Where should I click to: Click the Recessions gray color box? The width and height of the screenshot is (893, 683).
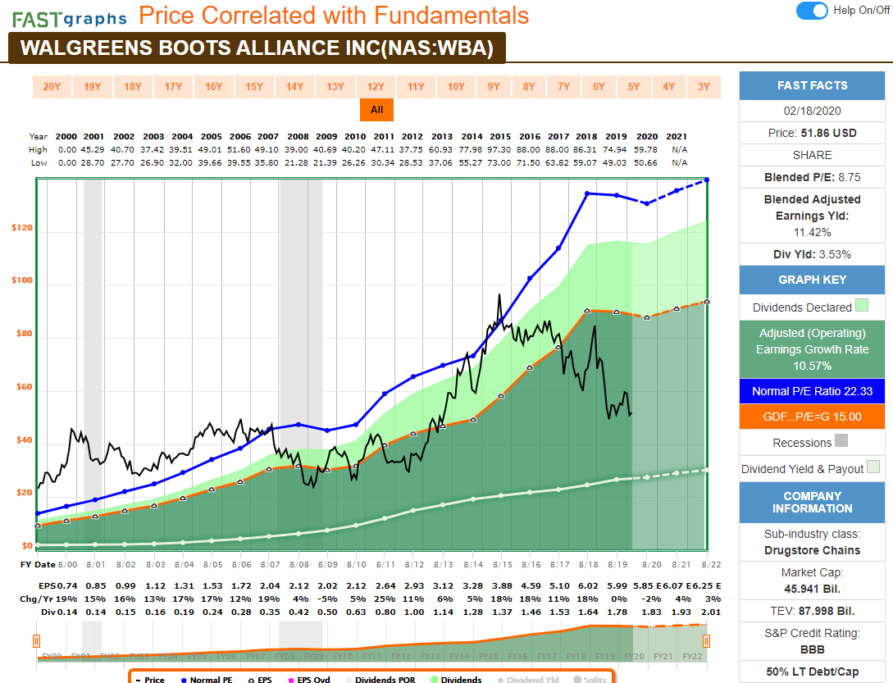[841, 440]
